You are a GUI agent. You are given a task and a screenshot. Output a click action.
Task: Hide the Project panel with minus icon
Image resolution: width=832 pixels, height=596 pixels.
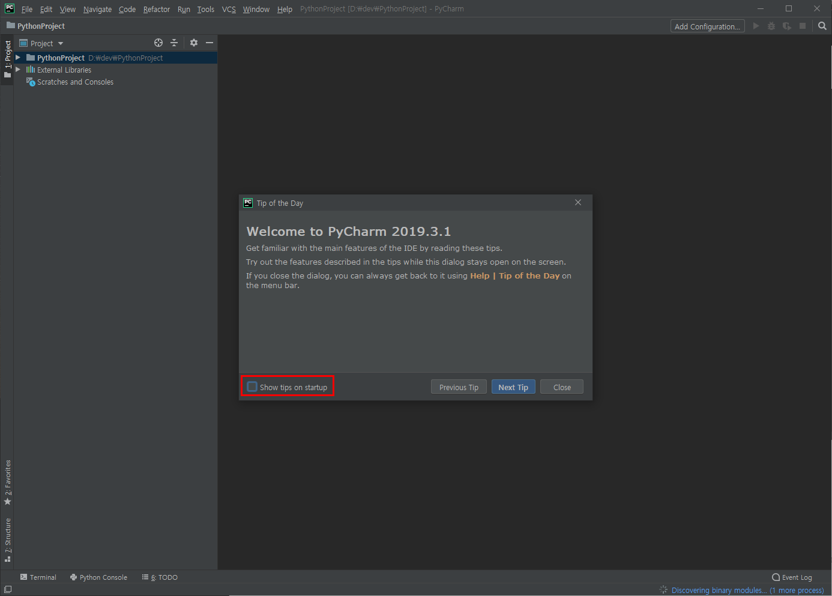point(210,43)
